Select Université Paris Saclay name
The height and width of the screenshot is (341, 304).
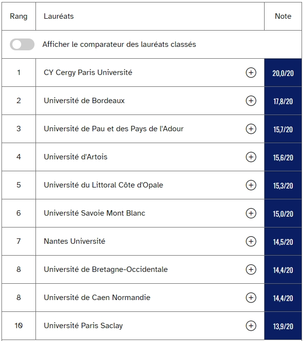pos(83,326)
